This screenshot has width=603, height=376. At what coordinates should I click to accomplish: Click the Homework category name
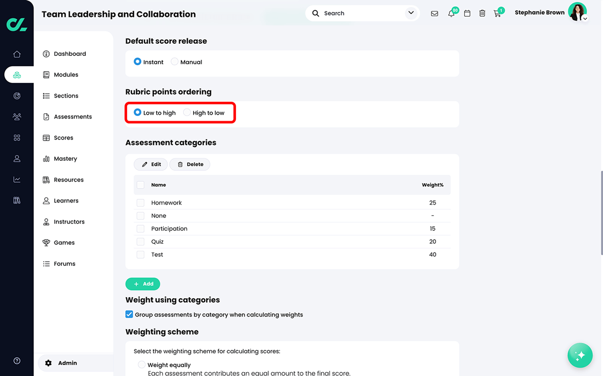(x=166, y=203)
